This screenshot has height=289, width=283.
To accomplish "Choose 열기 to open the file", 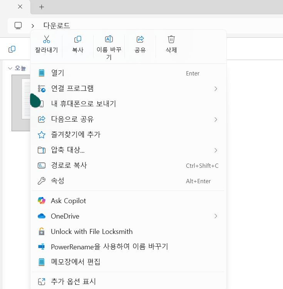I will click(58, 73).
